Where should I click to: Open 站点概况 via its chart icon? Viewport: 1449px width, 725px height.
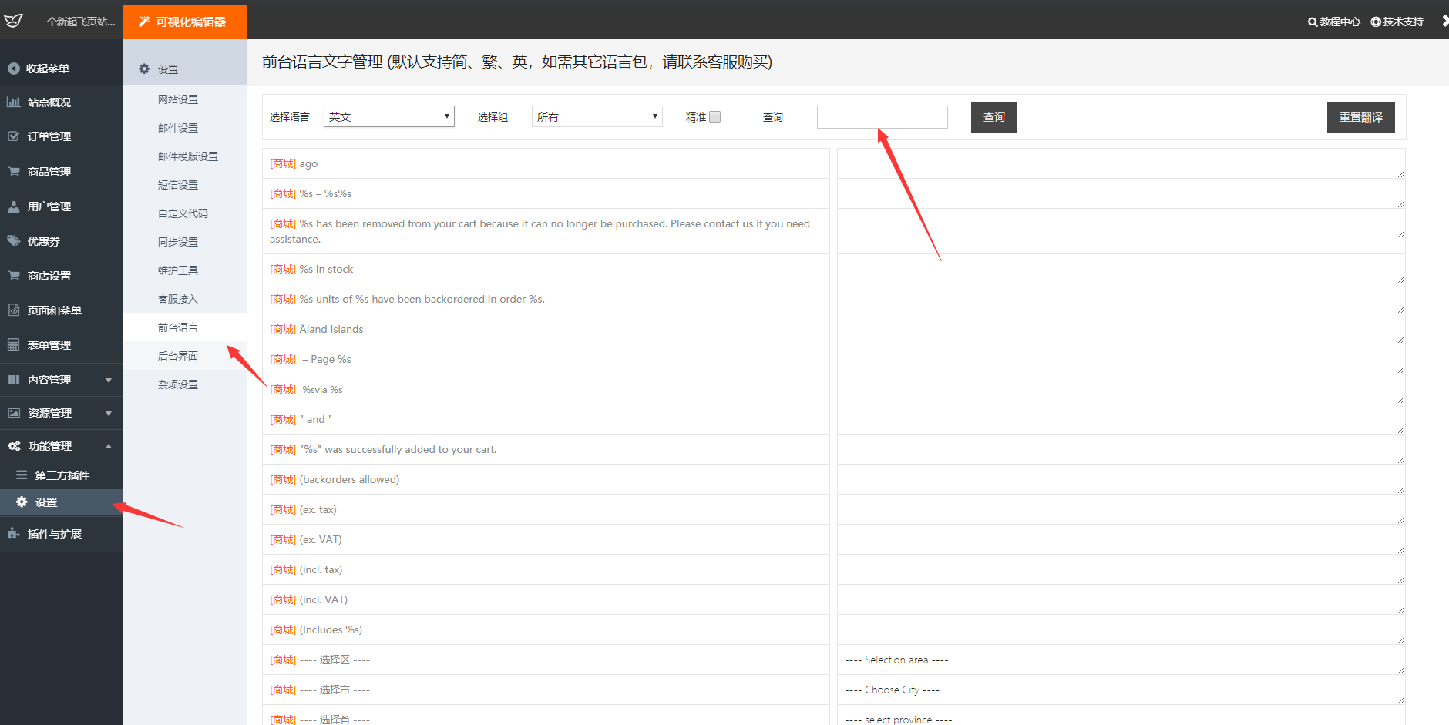click(x=14, y=102)
